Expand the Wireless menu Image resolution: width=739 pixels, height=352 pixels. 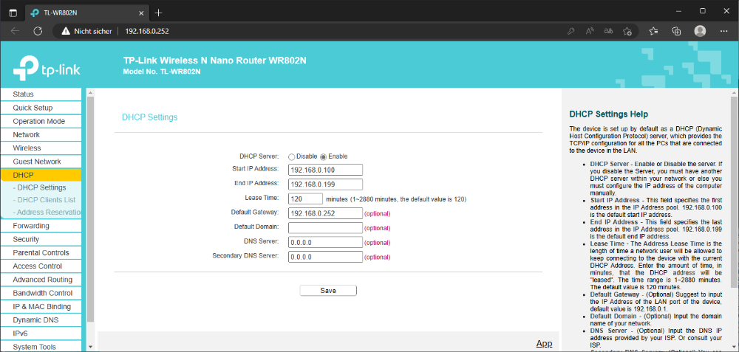tap(41, 148)
